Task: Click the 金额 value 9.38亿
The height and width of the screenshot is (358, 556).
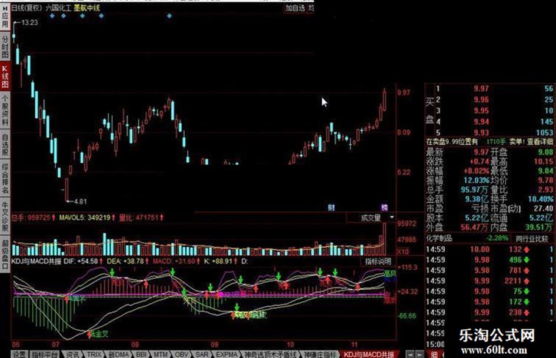Action: click(x=477, y=199)
